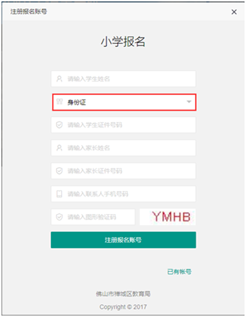Click the shield icon in captcha input field
Image resolution: width=246 pixels, height=317 pixels.
(60, 217)
